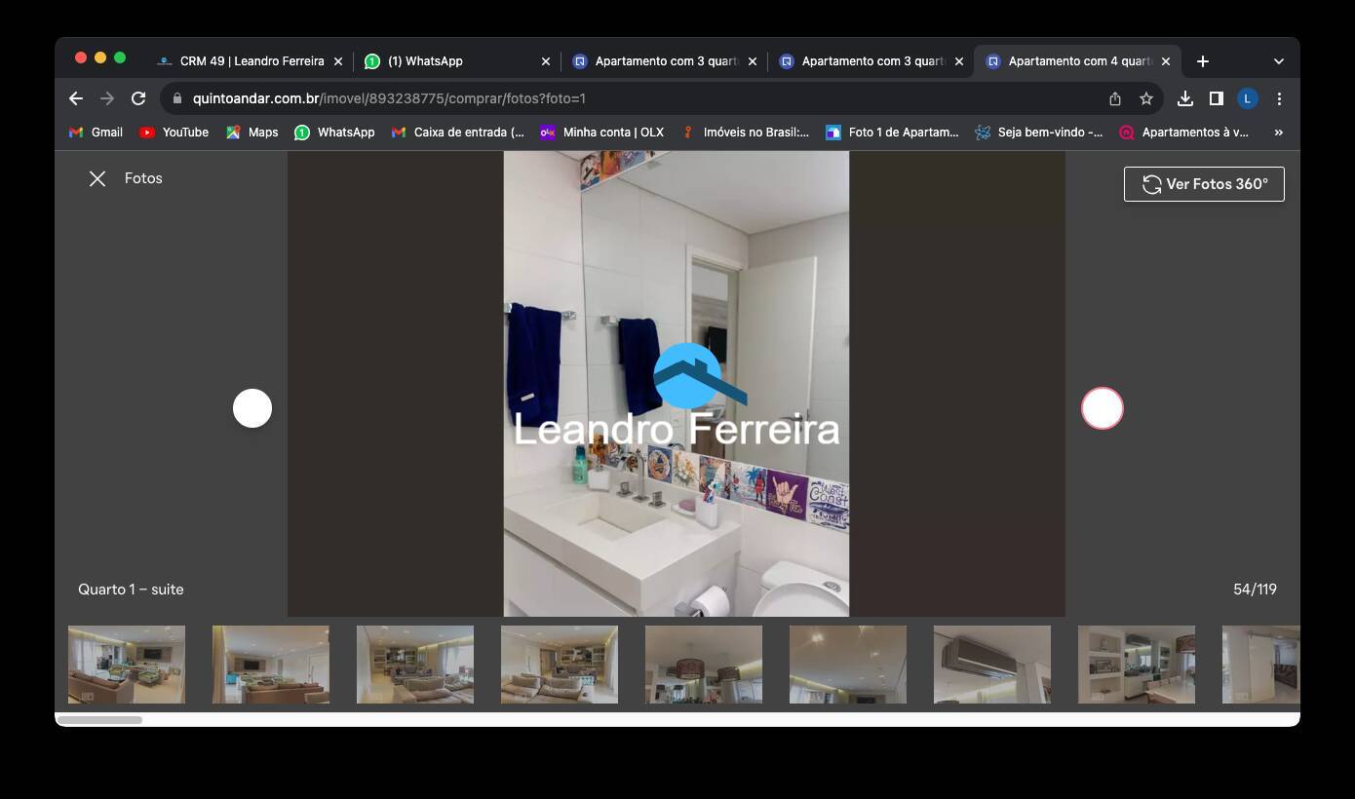Close the first Apartamento com 3 quartos tab
1355x799 pixels.
point(753,61)
